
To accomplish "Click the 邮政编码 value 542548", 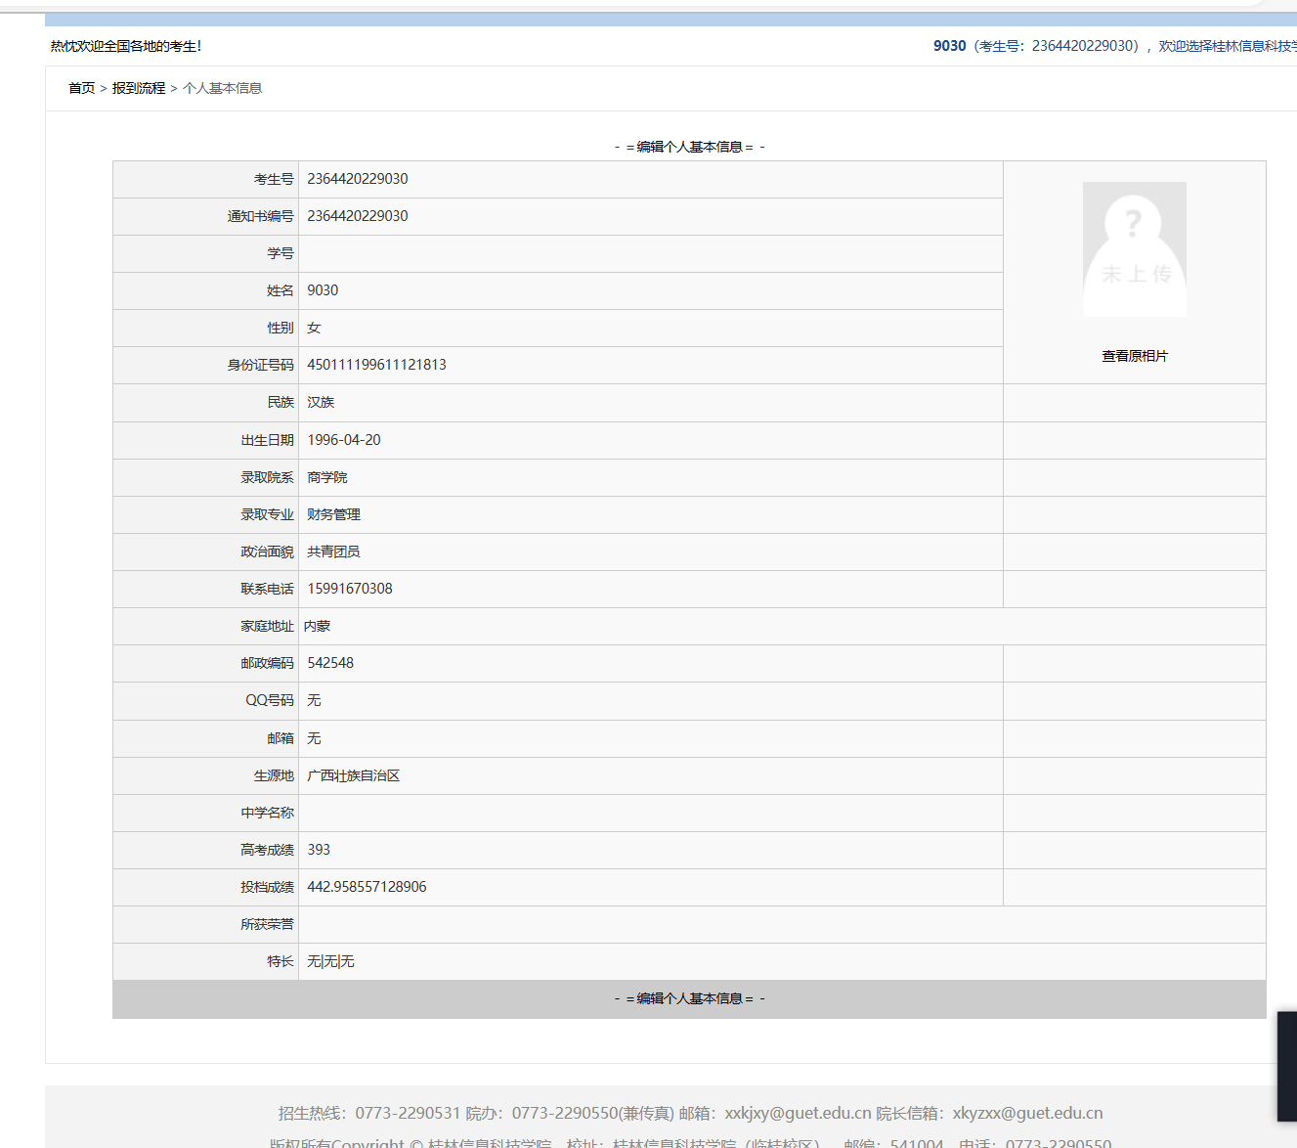I will pyautogui.click(x=330, y=663).
